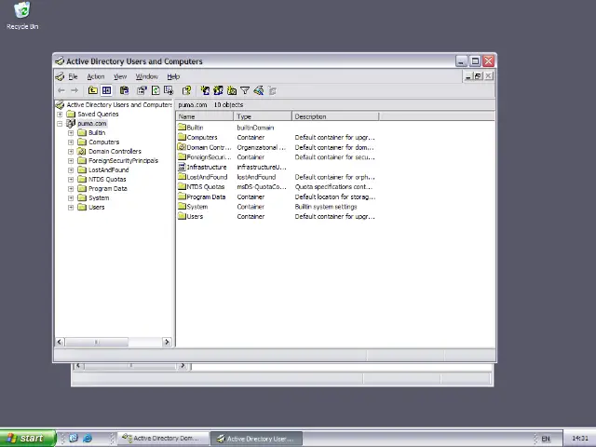The height and width of the screenshot is (447, 596).
Task: Select Domain Controllers in the tree
Action: point(115,151)
